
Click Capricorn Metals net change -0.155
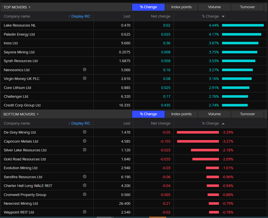[165, 141]
